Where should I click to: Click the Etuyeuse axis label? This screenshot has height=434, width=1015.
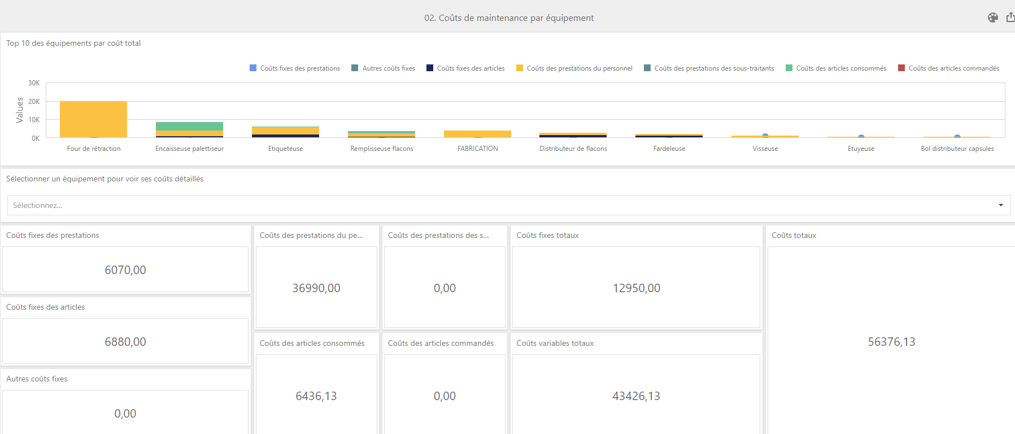(x=861, y=149)
